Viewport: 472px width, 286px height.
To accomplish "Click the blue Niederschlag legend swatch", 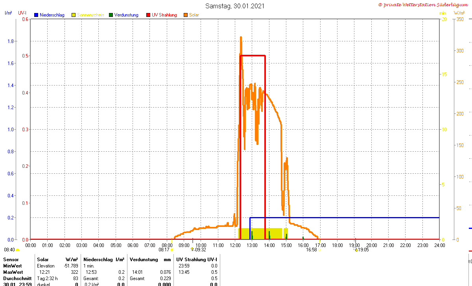I will (x=36, y=15).
